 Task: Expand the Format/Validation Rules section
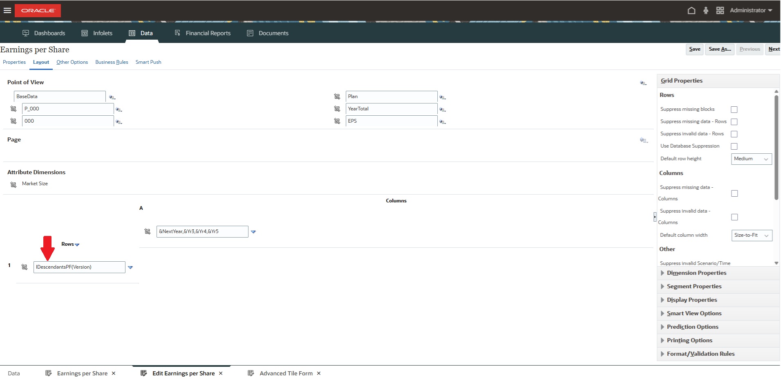[700, 354]
